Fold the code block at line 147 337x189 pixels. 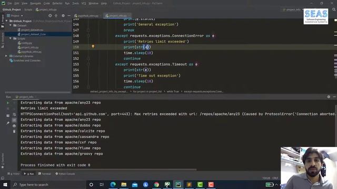click(88, 30)
